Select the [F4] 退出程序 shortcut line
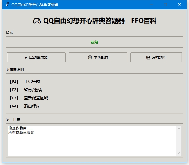Viewport: 189px width, 165px height. [x=25, y=106]
